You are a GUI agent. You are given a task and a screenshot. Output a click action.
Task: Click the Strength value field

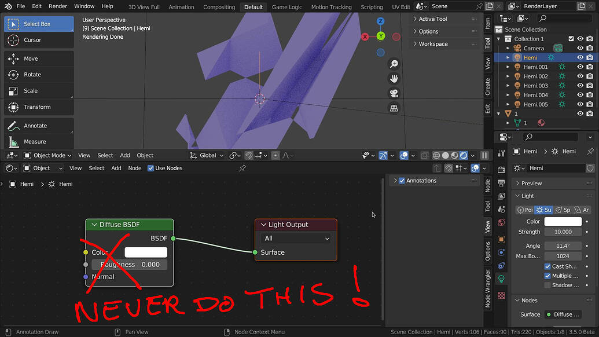point(563,232)
